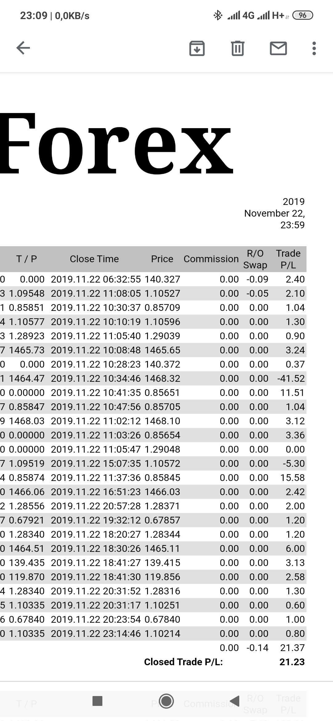Tap the Close Time column header
333x721 pixels.
tap(94, 259)
